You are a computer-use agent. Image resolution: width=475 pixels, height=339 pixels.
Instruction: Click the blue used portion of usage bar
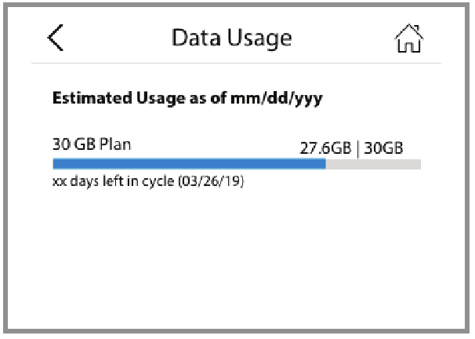pyautogui.click(x=188, y=164)
